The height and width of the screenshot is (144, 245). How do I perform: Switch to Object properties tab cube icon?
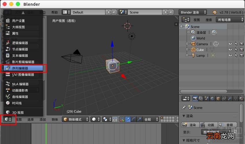pos(218,98)
